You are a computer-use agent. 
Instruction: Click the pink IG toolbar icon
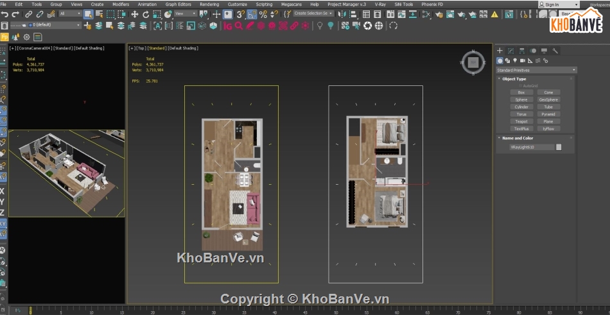pyautogui.click(x=227, y=26)
